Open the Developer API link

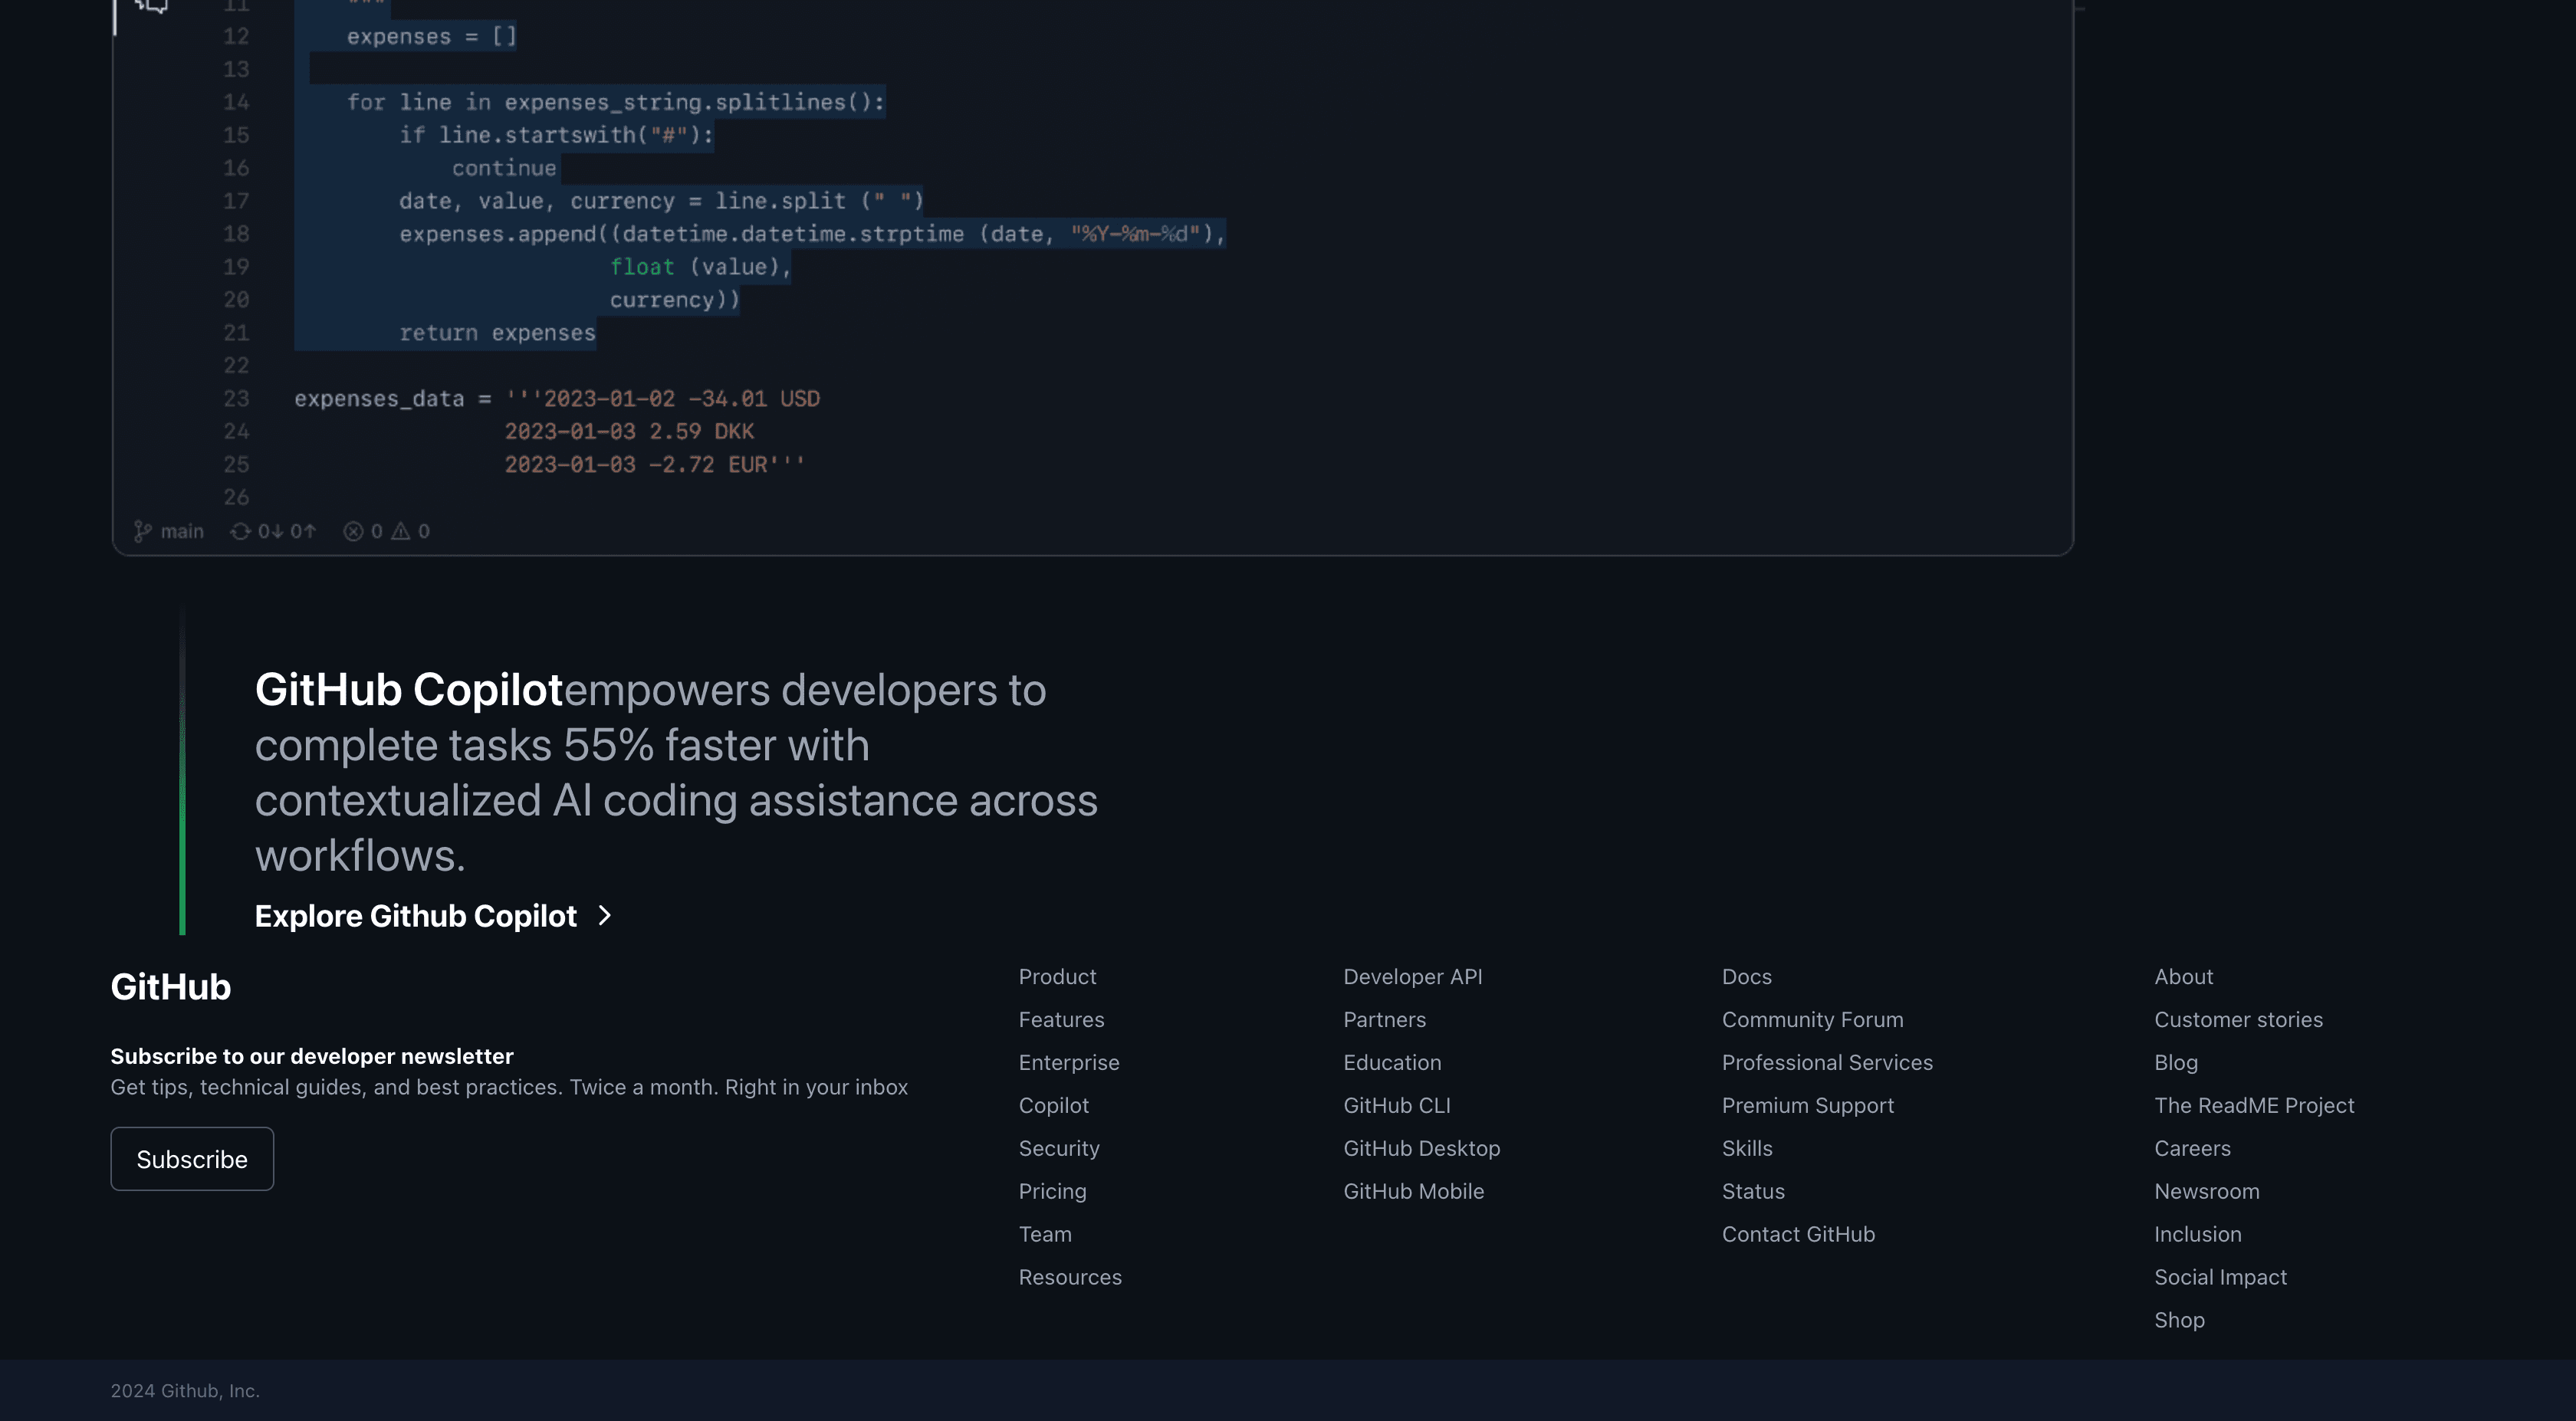[1412, 977]
